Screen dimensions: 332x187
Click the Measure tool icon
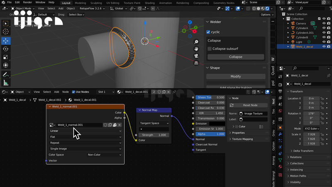tap(6, 83)
